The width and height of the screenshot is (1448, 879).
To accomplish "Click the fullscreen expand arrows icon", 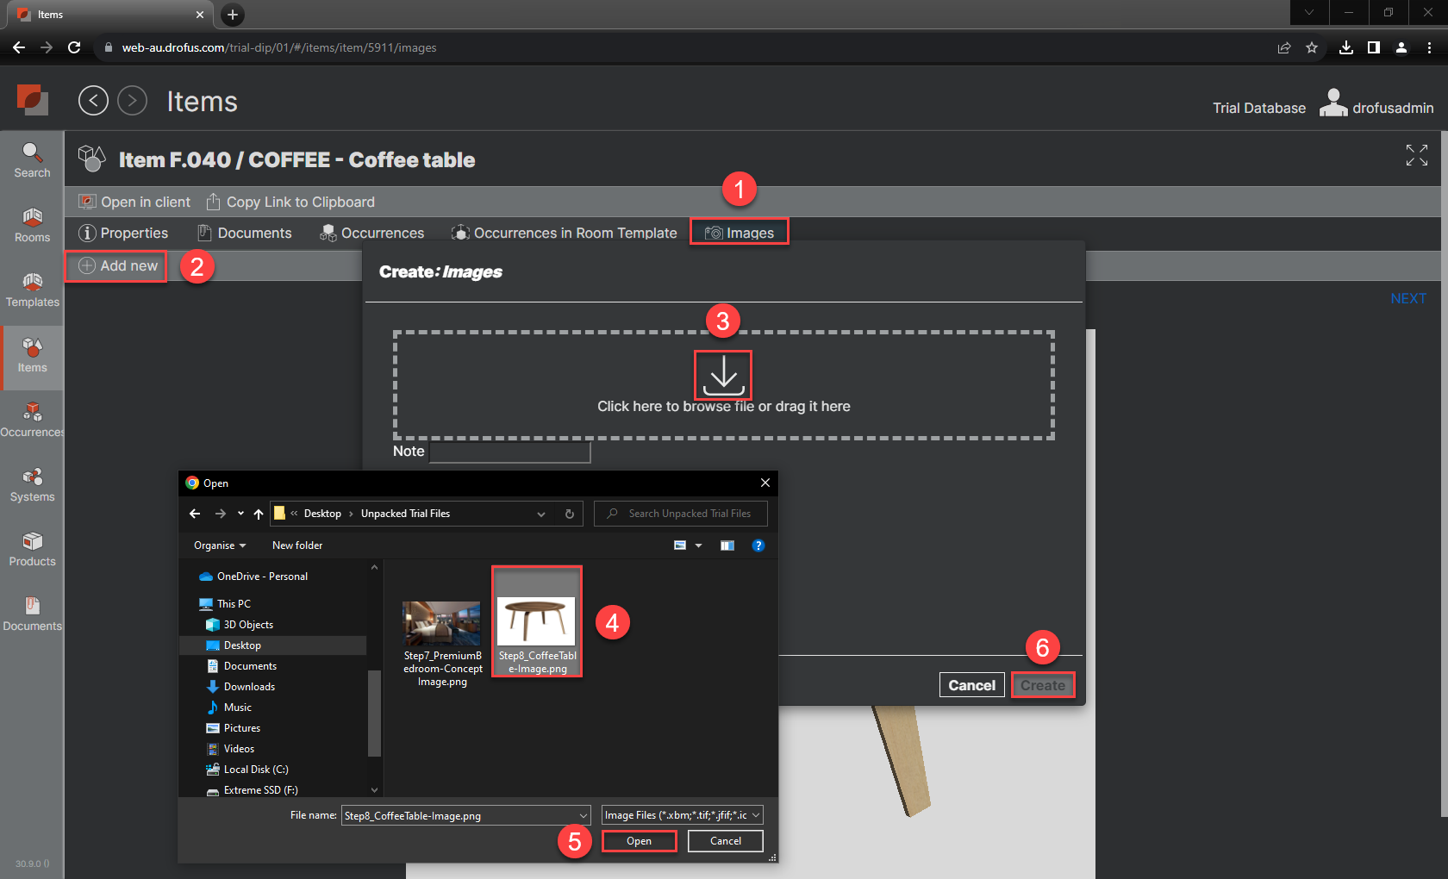I will click(1416, 155).
